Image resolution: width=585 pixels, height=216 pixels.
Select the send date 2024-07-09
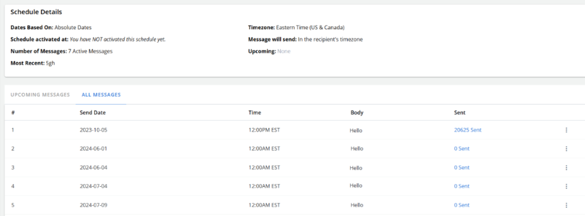(93, 205)
